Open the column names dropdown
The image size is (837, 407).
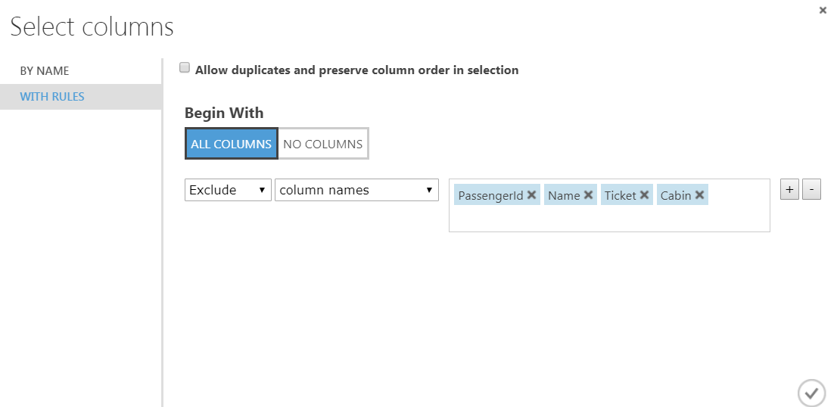tap(356, 190)
